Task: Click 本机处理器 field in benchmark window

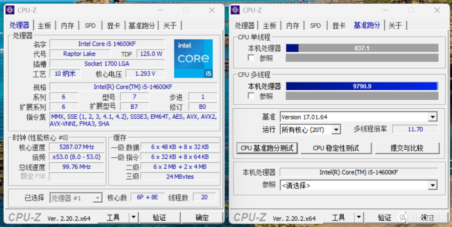Action: point(359,172)
